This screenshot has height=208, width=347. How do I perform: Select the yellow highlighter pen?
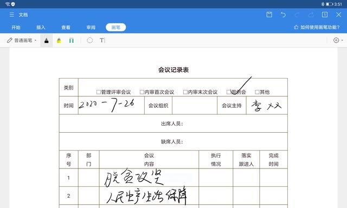59,41
